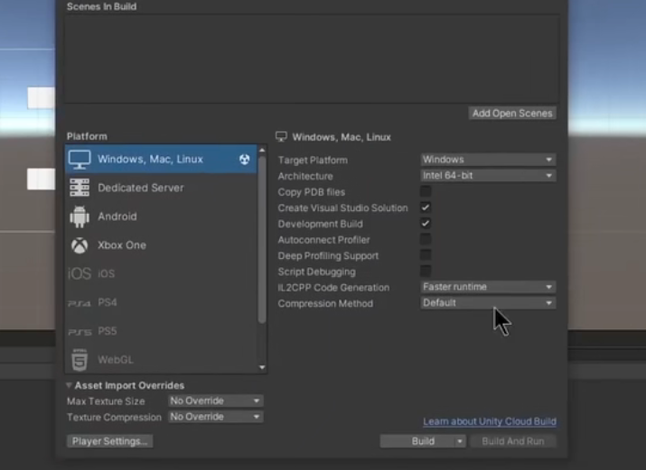This screenshot has height=470, width=646.
Task: Open the Target Platform dropdown
Action: coord(488,160)
